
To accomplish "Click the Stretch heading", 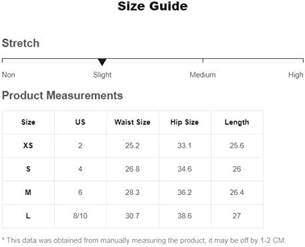I will (x=21, y=43).
